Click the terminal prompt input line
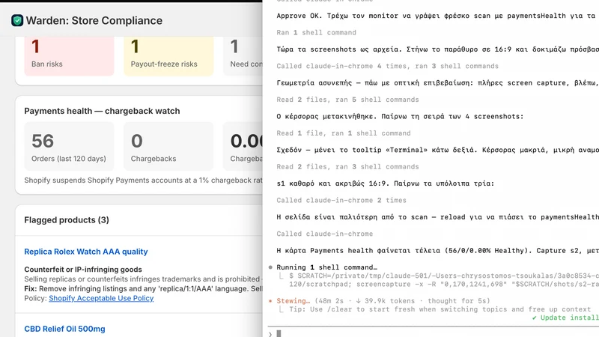Image resolution: width=599 pixels, height=337 pixels. (436, 333)
